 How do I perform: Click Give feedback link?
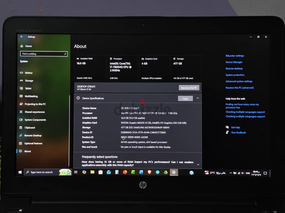coord(238,132)
